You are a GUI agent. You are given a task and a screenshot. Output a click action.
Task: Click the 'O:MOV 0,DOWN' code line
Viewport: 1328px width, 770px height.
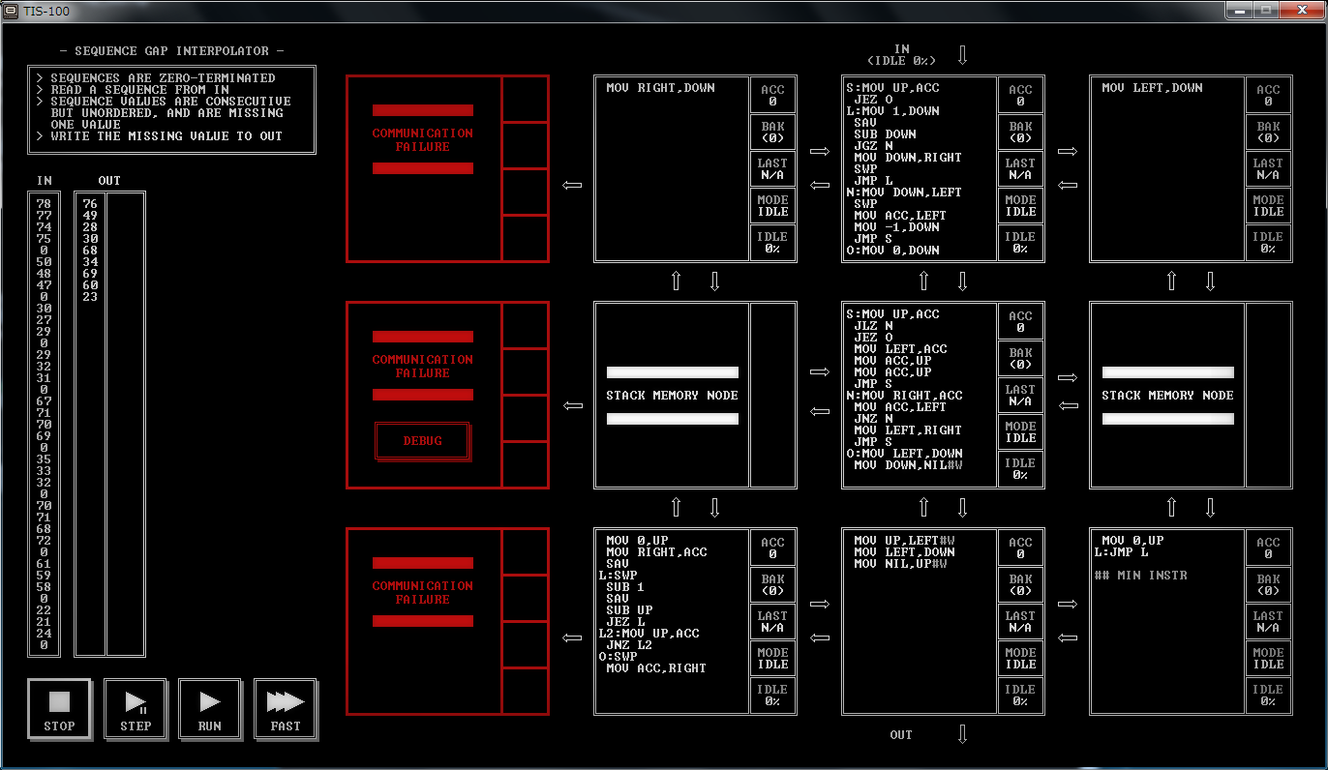click(892, 251)
